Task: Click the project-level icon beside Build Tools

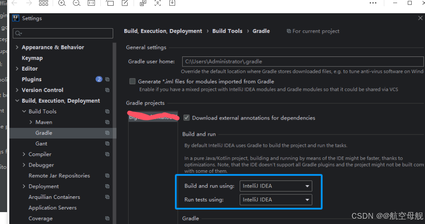Action: point(107,111)
